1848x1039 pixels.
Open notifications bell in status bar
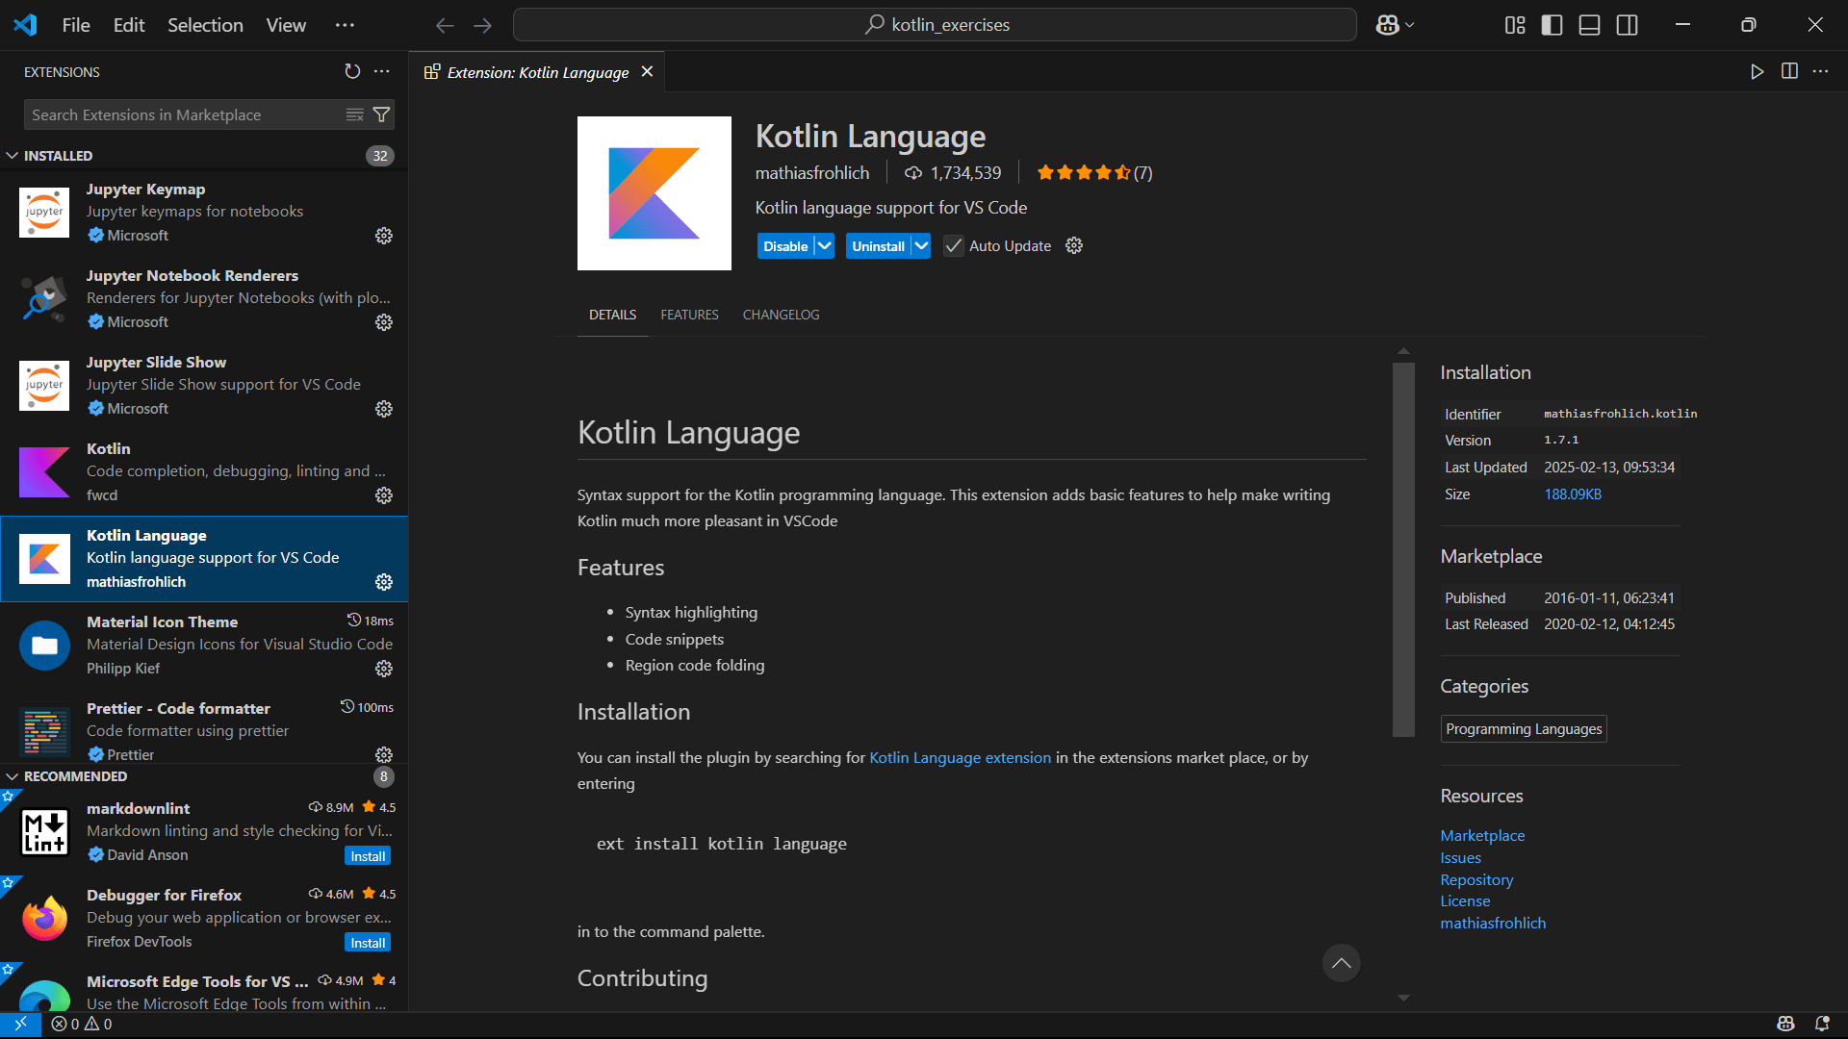(x=1822, y=1025)
